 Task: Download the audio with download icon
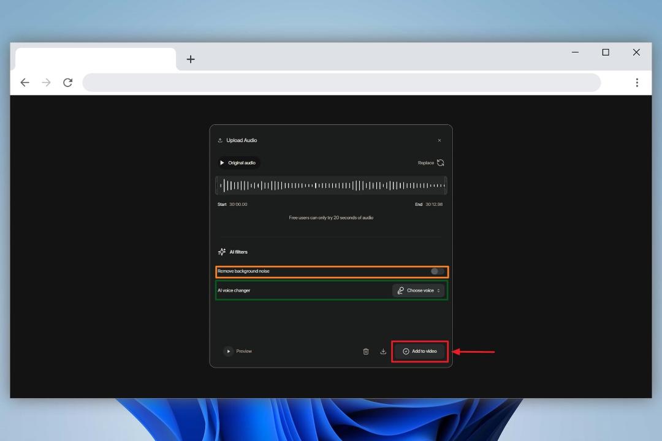point(383,351)
